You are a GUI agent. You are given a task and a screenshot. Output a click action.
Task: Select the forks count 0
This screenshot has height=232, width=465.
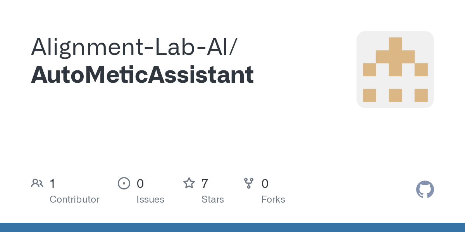pos(265,184)
